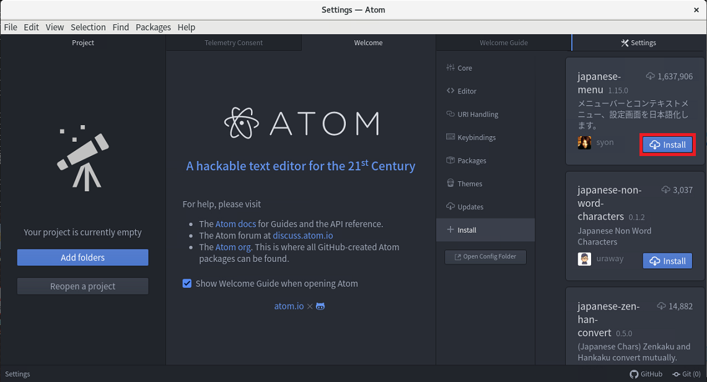Screen dimensions: 707x382
Task: Check for Updates in settings sidebar
Action: tap(470, 207)
